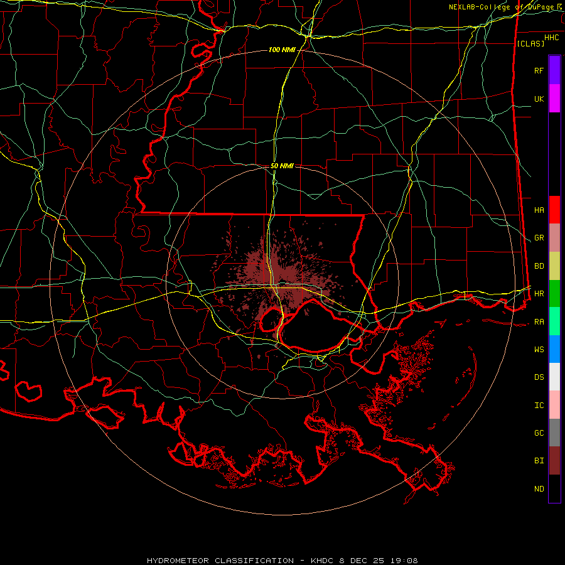Click the HYDROMETEOR CLASSIFICATION title text

[220, 561]
